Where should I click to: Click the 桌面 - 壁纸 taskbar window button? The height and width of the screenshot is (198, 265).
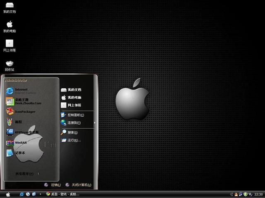63,194
